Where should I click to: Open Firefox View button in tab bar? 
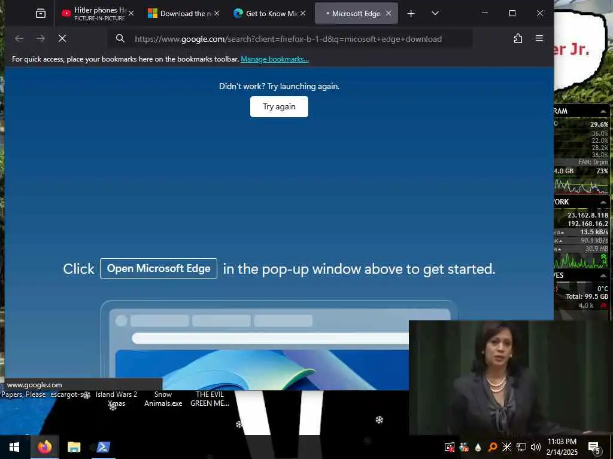(x=41, y=14)
